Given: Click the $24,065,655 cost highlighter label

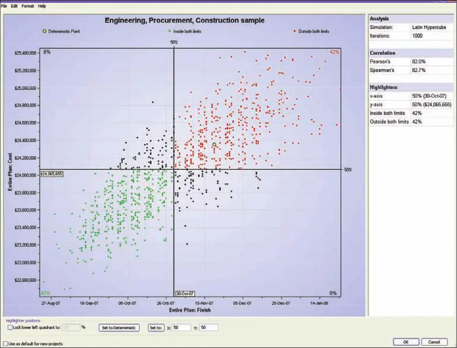Looking at the screenshot, I should (51, 174).
